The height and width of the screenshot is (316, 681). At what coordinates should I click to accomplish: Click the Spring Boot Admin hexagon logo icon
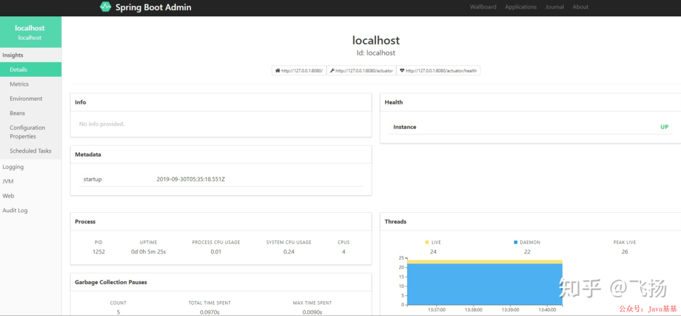point(105,7)
